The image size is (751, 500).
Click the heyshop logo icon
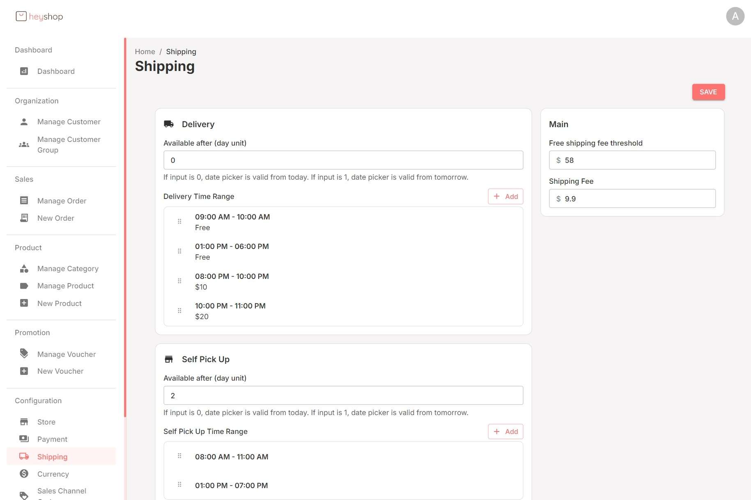pyautogui.click(x=21, y=16)
